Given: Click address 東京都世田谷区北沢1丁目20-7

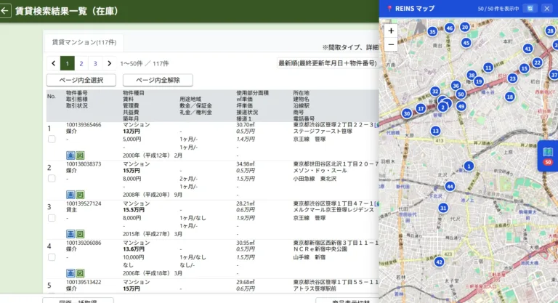Looking at the screenshot, I should [x=336, y=164].
